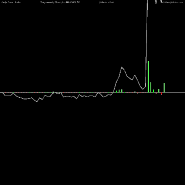Click the '(2day smooth) Charts for ATLANTA_BE' label
185x185 pixels.
(x=60, y=2)
